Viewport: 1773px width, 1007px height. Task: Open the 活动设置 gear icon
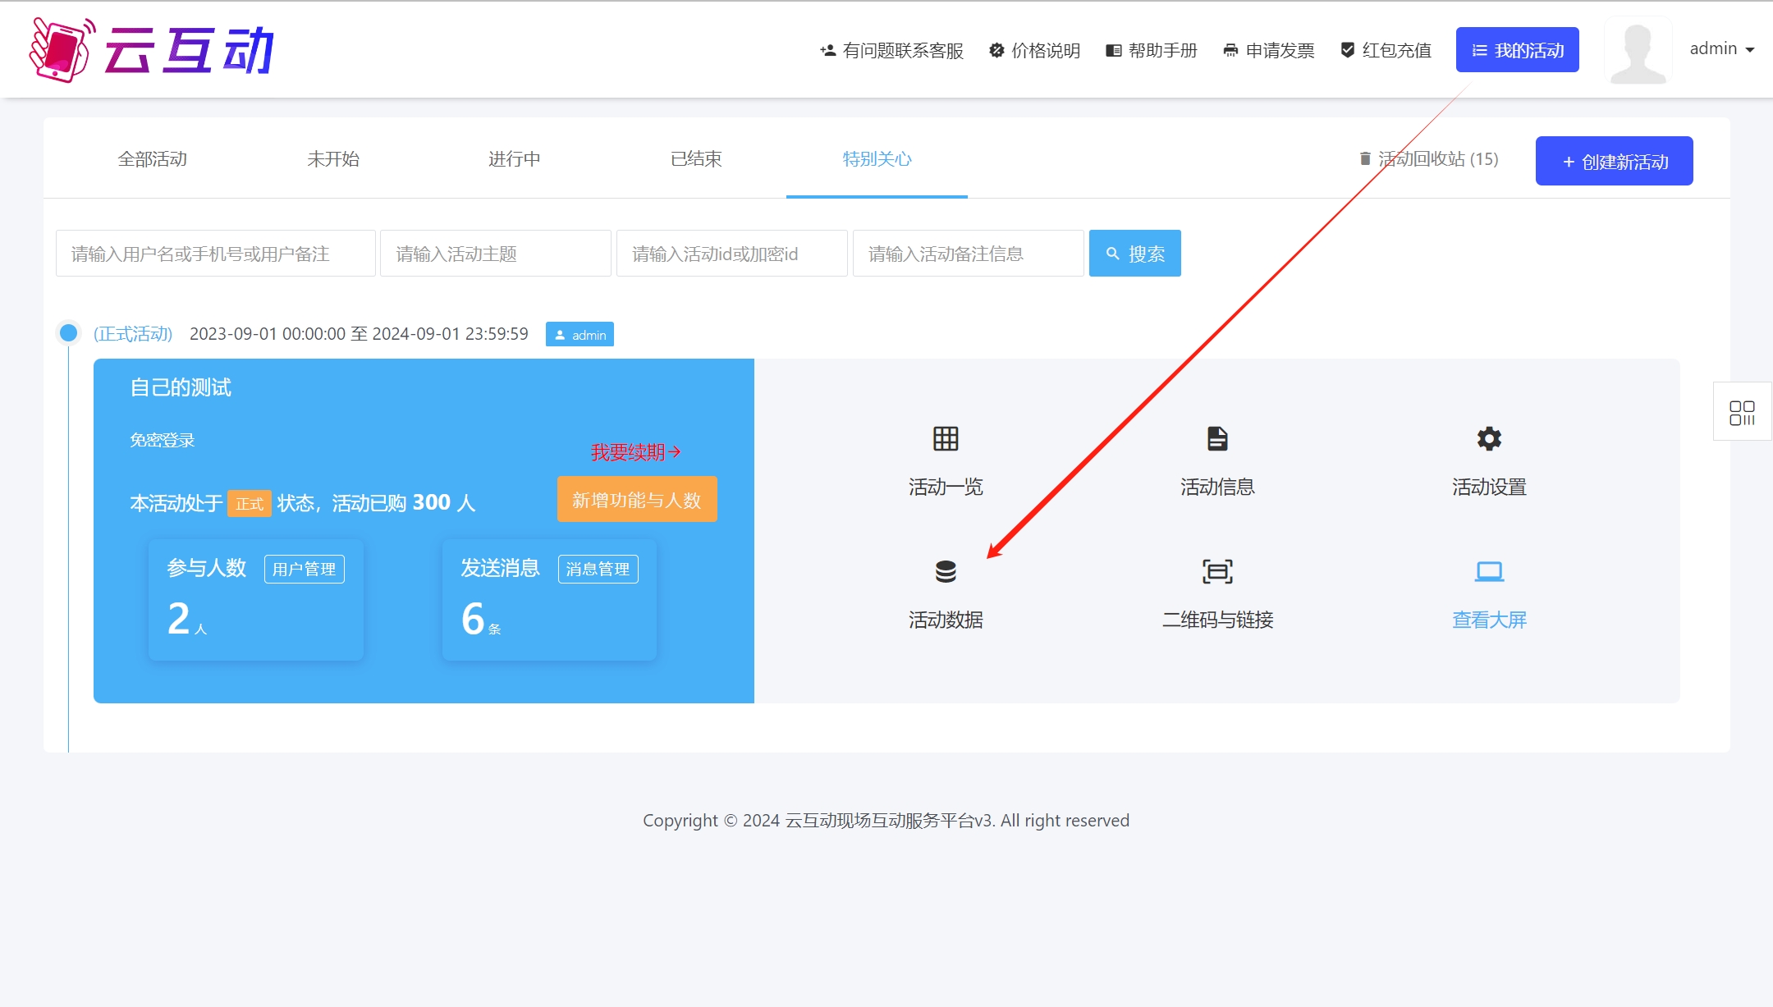pyautogui.click(x=1489, y=439)
